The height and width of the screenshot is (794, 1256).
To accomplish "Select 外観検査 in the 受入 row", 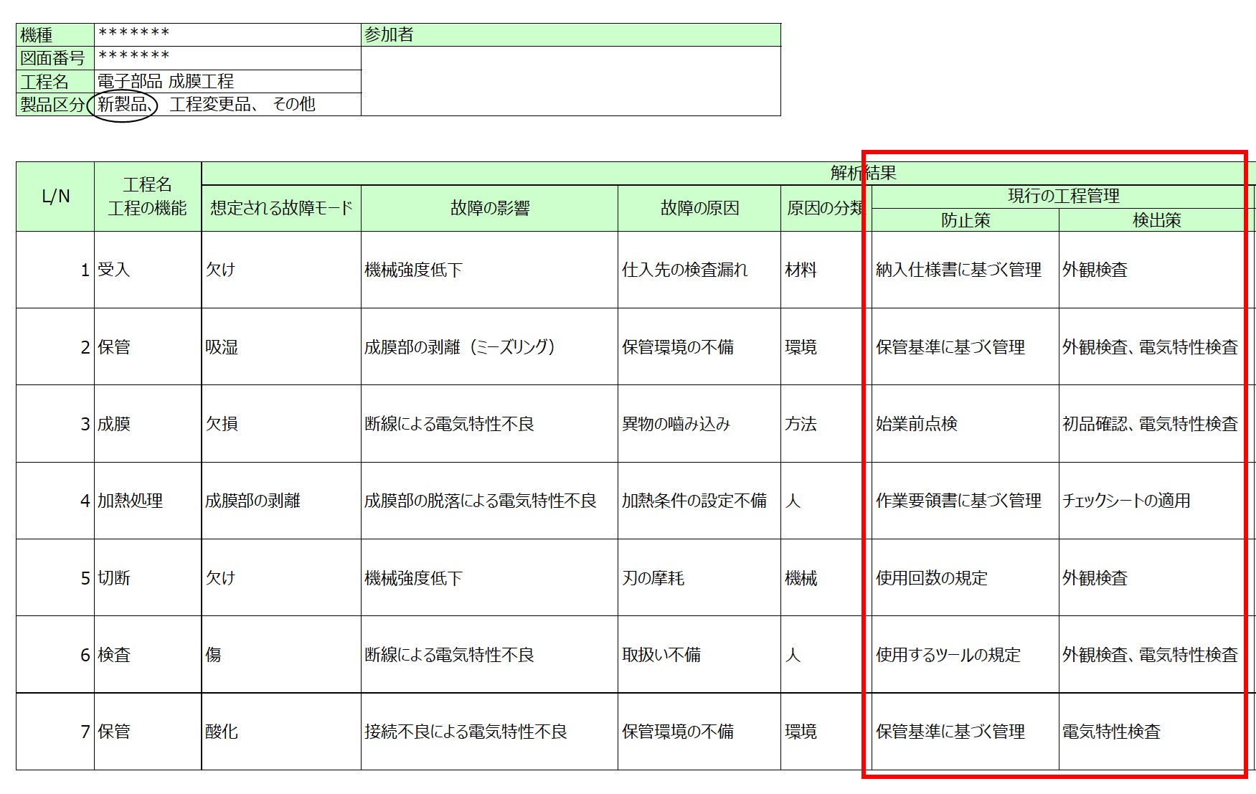I will (x=1157, y=270).
